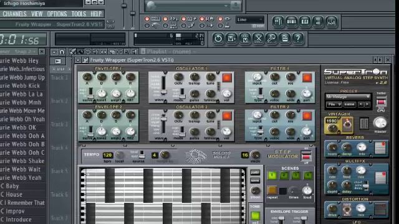Open the project info icon next to help
The width and height of the screenshot is (399, 224).
[x=285, y=39]
